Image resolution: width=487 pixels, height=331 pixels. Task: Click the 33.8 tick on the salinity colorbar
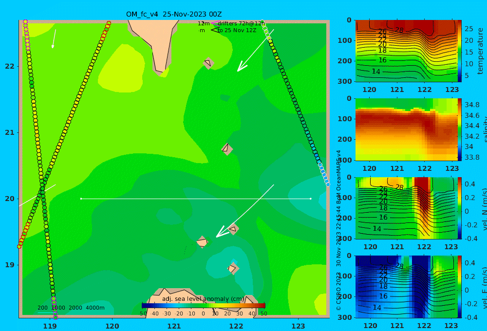point(472,157)
